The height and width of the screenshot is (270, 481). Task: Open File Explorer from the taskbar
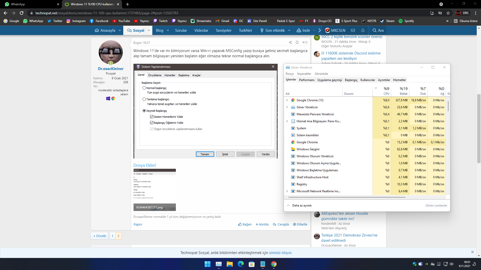click(x=229, y=264)
